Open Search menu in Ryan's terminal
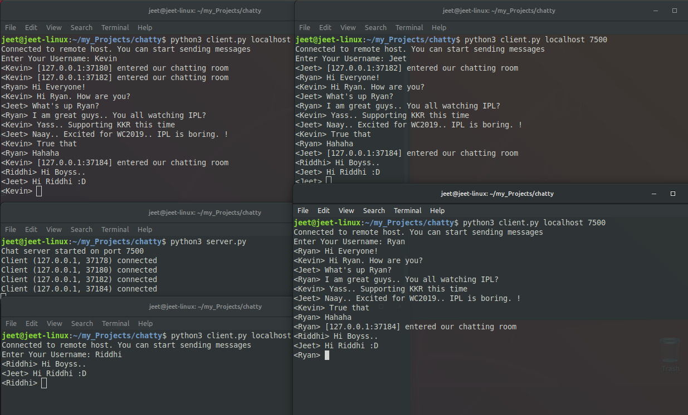 (374, 210)
